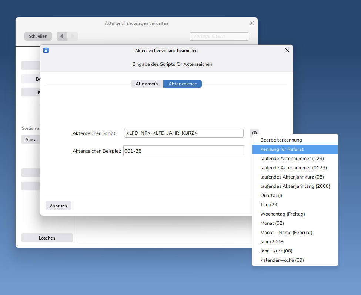Choose Bearbeiterkennung from the popup menu
Screen dimensions: 361x295
tap(281, 140)
